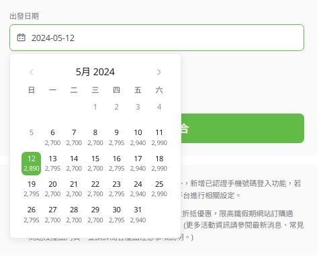
Task: Click the 二 weekday header
Action: [x=74, y=90]
